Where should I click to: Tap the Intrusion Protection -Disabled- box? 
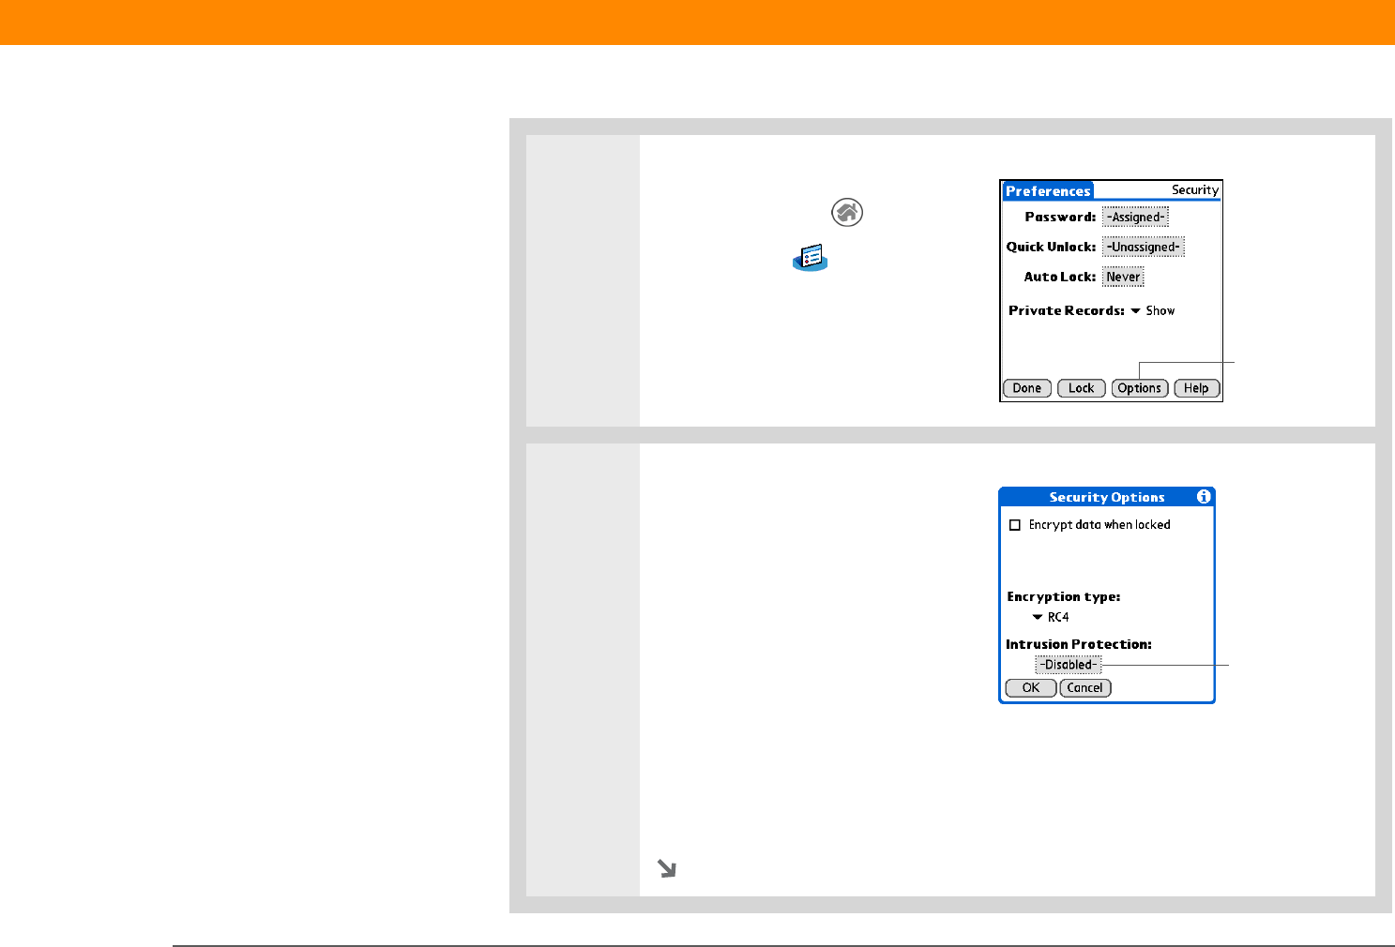[x=1069, y=665]
